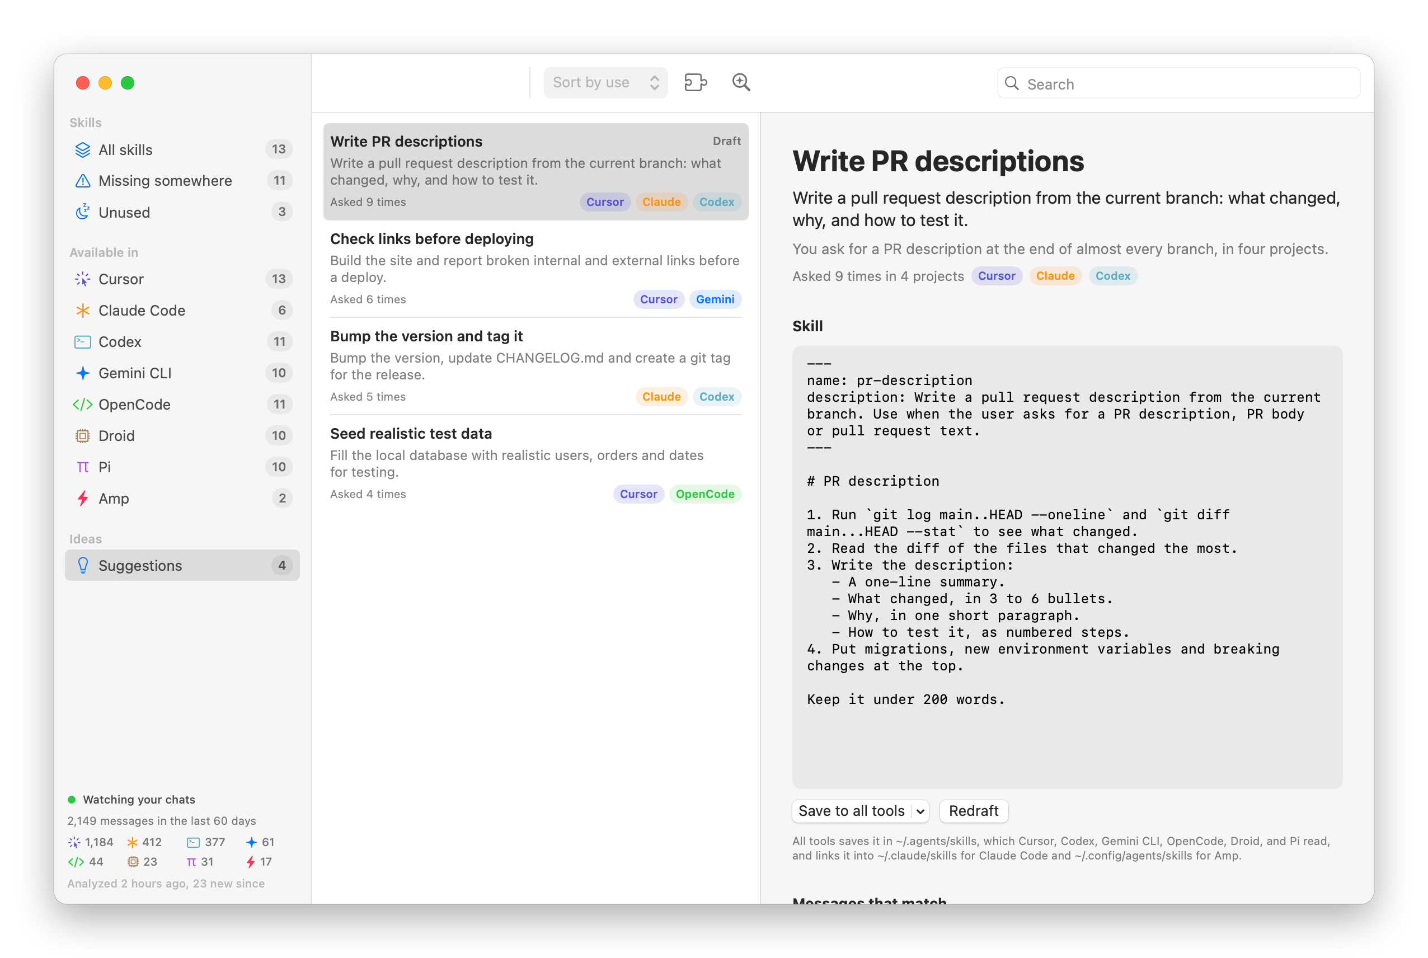Click the Search input field
1428x958 pixels.
click(x=1178, y=84)
